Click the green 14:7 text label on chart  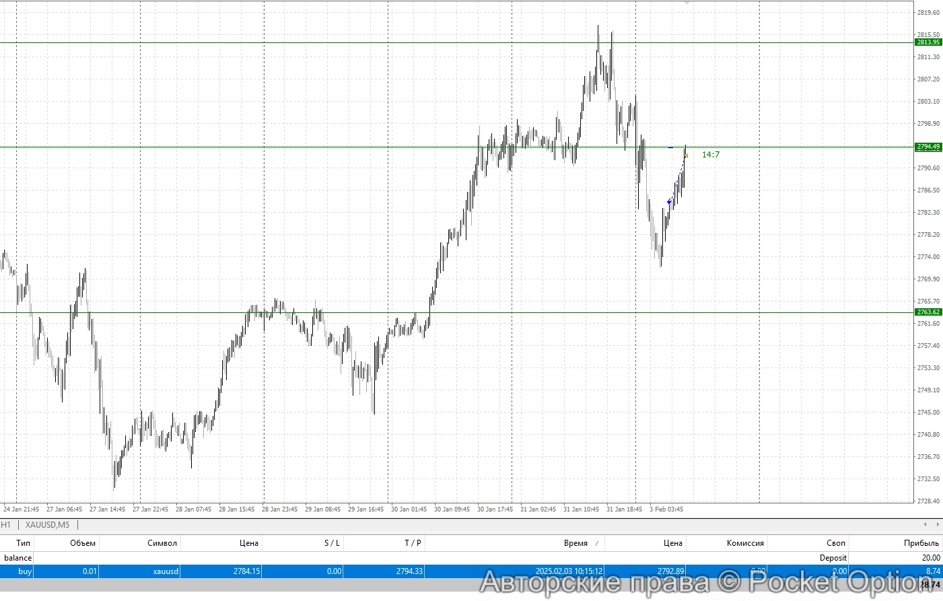pyautogui.click(x=711, y=155)
